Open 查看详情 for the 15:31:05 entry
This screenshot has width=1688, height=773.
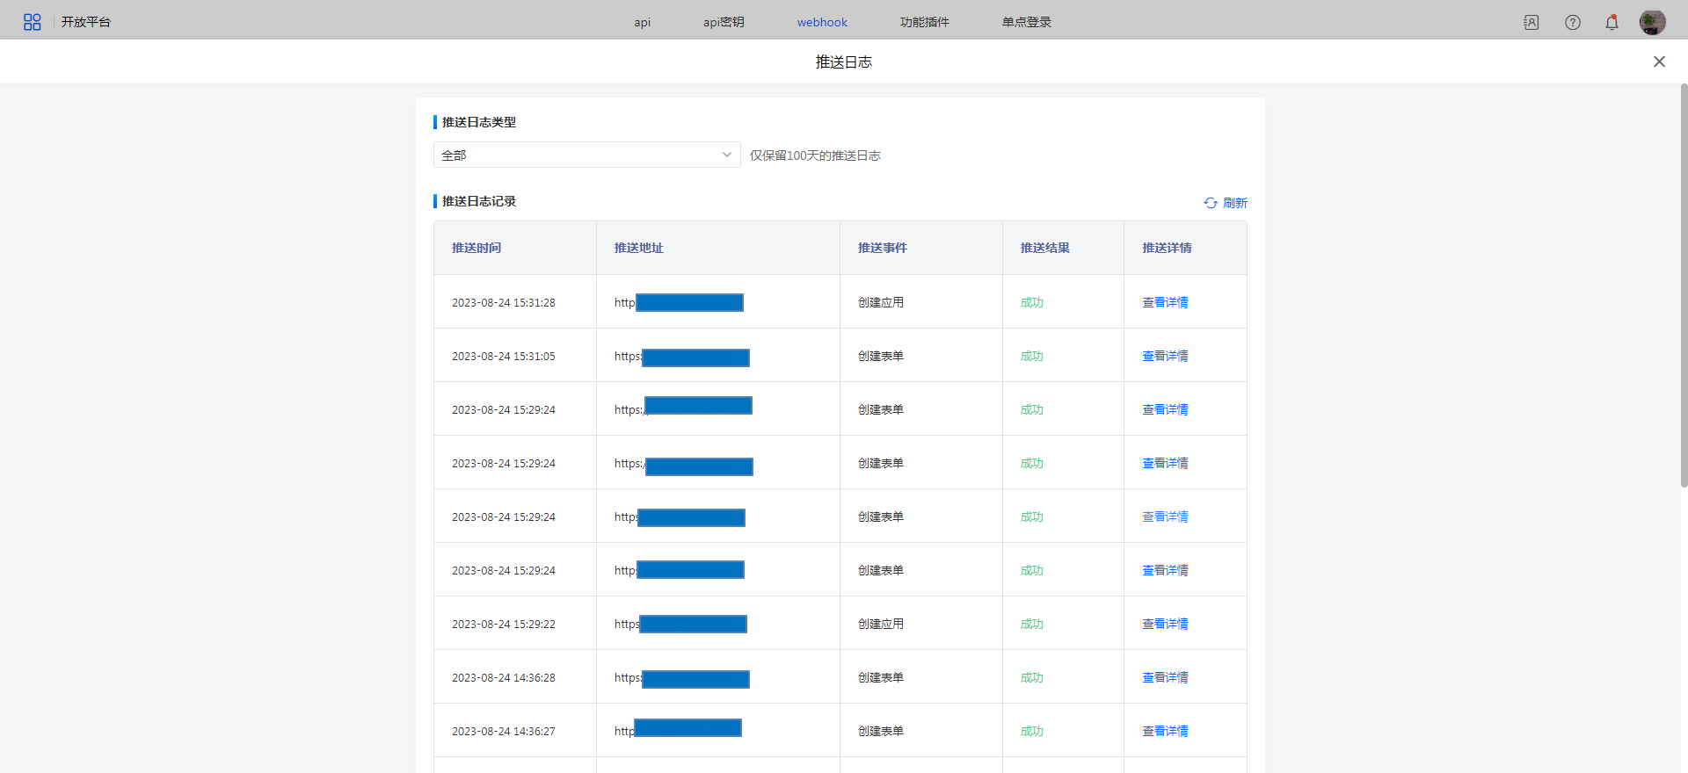[1165, 356]
